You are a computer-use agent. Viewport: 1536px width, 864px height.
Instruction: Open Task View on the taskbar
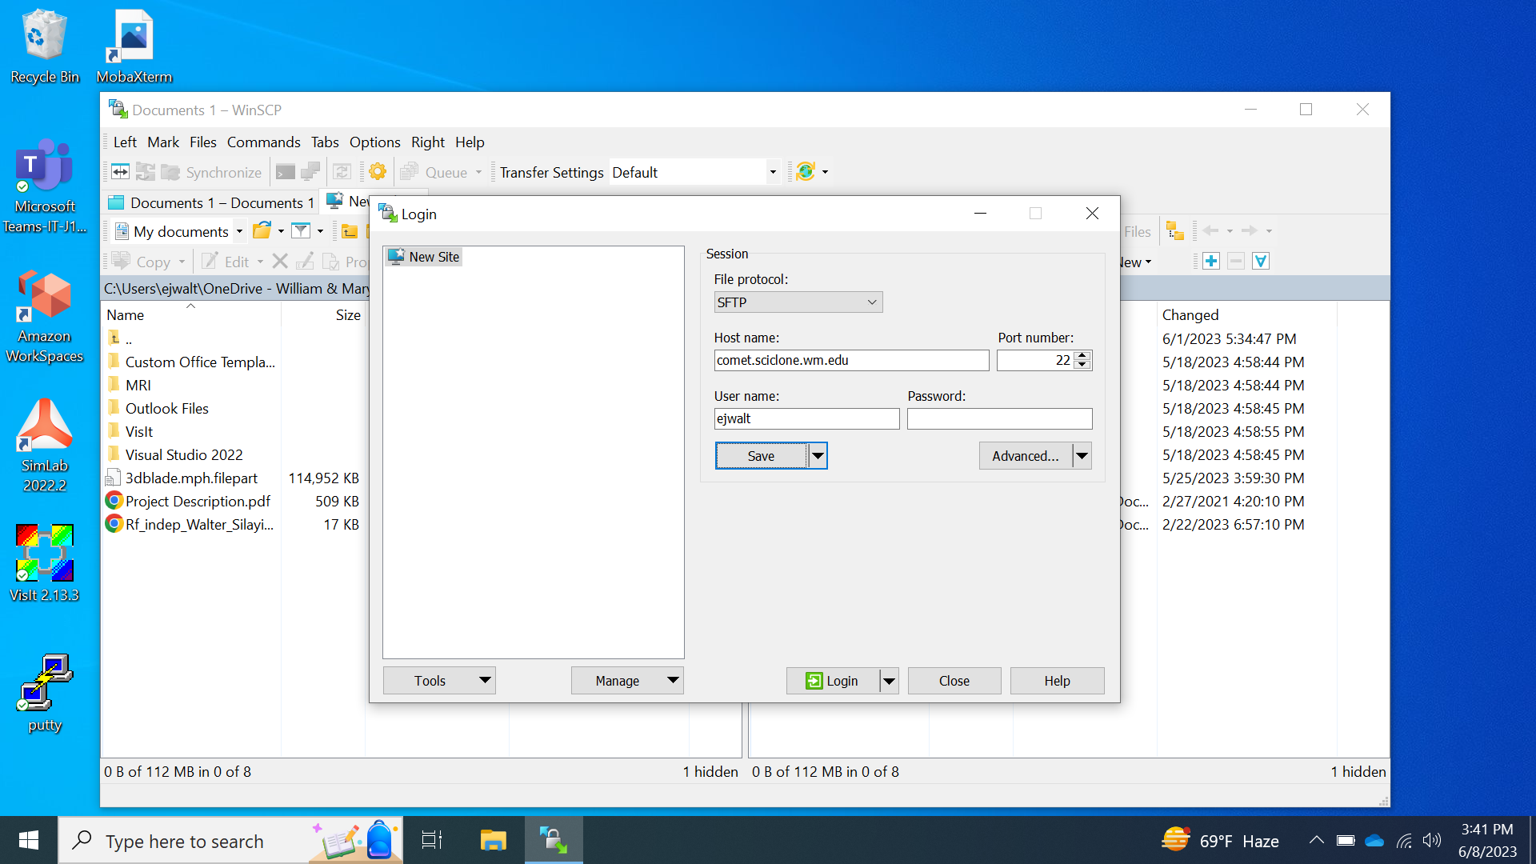[432, 840]
